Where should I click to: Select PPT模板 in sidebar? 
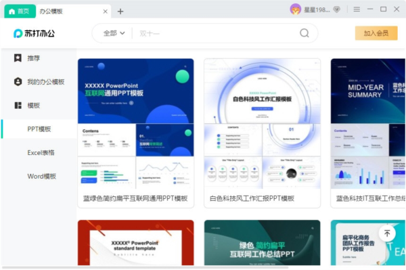point(39,129)
